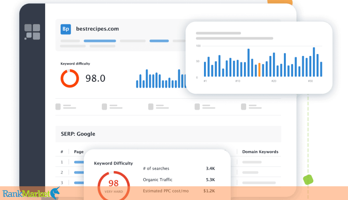Screen dimensions: 348x200
Task: Click the Keyword difficulty label
Action: [x=75, y=64]
